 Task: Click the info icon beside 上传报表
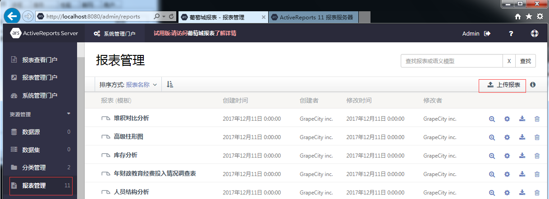[x=533, y=85]
